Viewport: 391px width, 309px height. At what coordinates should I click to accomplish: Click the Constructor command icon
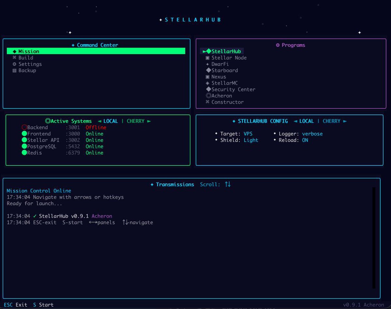point(208,102)
